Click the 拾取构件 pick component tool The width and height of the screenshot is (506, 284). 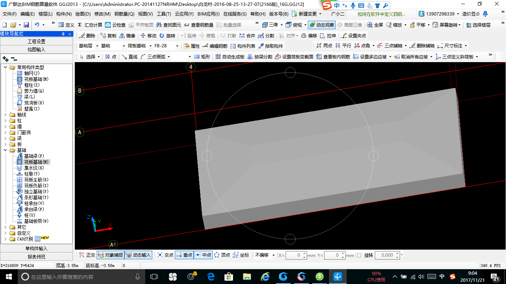tap(270, 46)
